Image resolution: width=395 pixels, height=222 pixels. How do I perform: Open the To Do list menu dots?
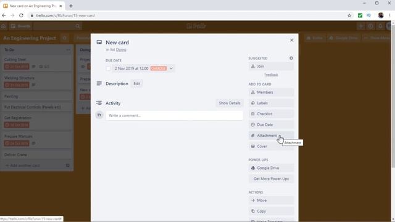click(x=68, y=50)
